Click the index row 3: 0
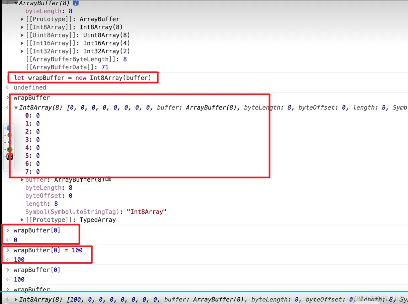 tap(32, 140)
